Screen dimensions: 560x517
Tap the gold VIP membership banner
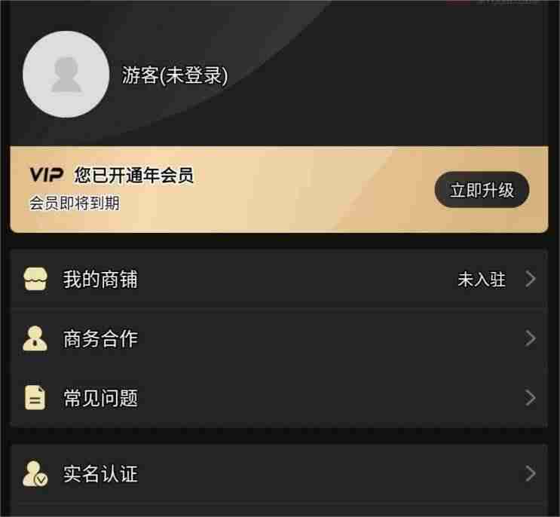280,189
